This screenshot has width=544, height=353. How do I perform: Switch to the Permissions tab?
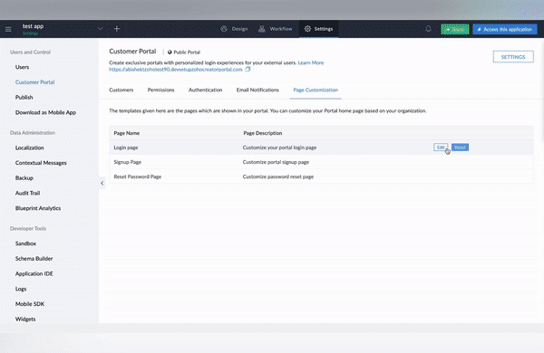(161, 91)
